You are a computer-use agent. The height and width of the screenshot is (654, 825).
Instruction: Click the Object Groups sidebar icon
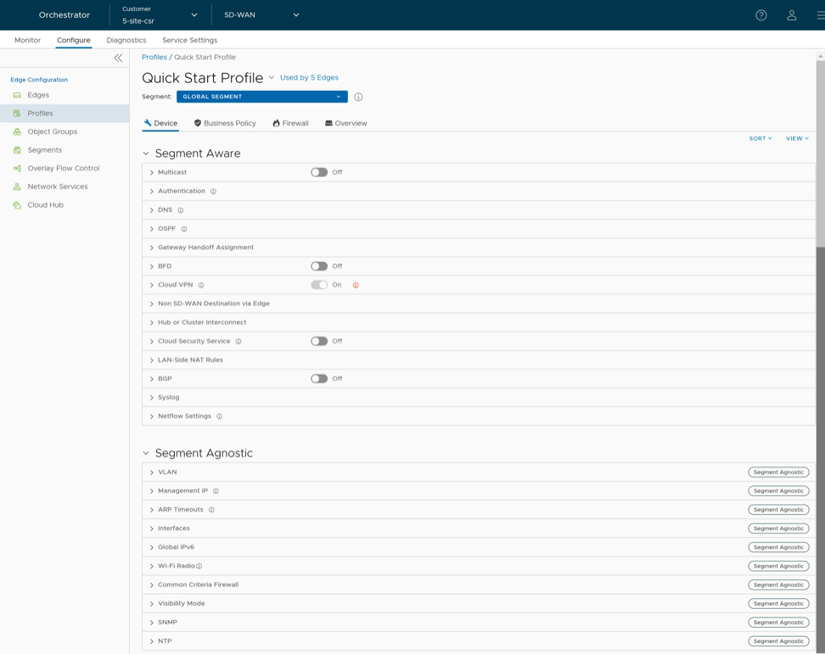[x=17, y=131]
